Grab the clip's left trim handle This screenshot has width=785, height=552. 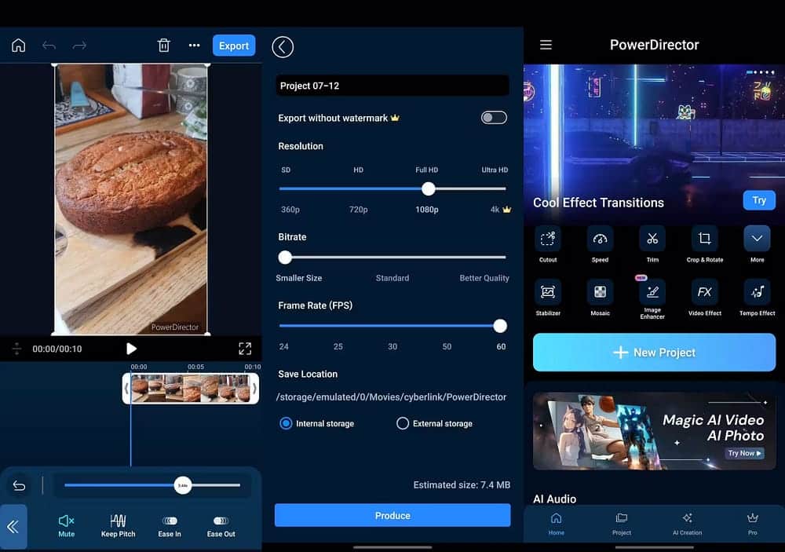click(x=126, y=388)
